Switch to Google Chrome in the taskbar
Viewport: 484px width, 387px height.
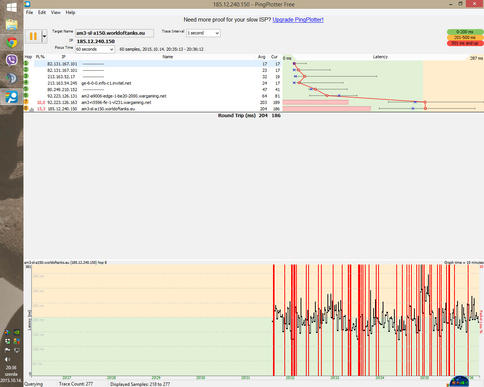click(x=11, y=43)
